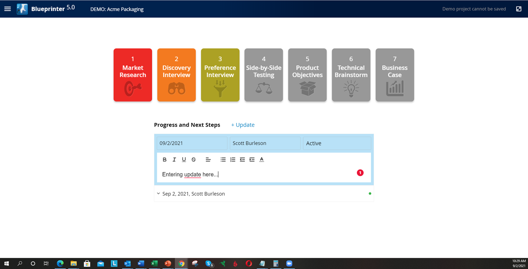Click the 09/2/2021 date field
528x269 pixels.
tap(192, 143)
